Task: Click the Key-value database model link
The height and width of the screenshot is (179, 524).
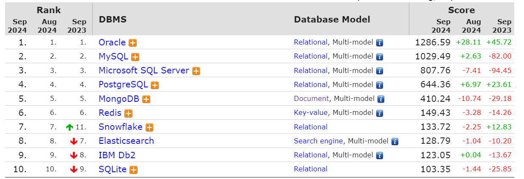Action: [x=310, y=113]
